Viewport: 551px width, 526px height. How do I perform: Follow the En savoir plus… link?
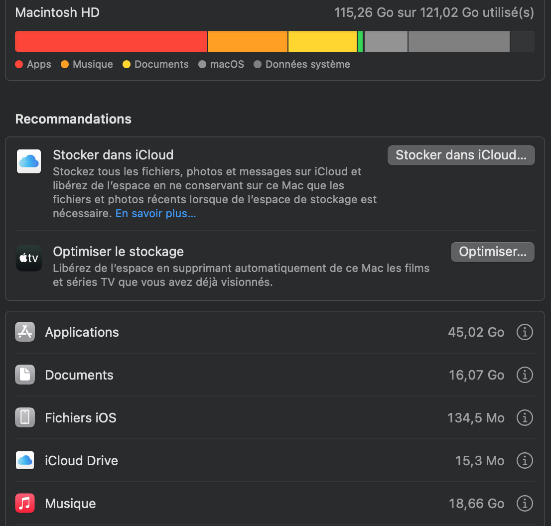coord(155,214)
